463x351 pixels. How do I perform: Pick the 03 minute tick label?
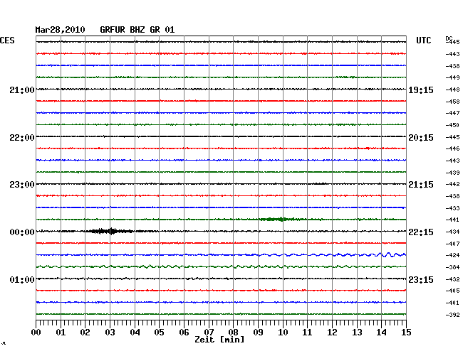point(110,333)
